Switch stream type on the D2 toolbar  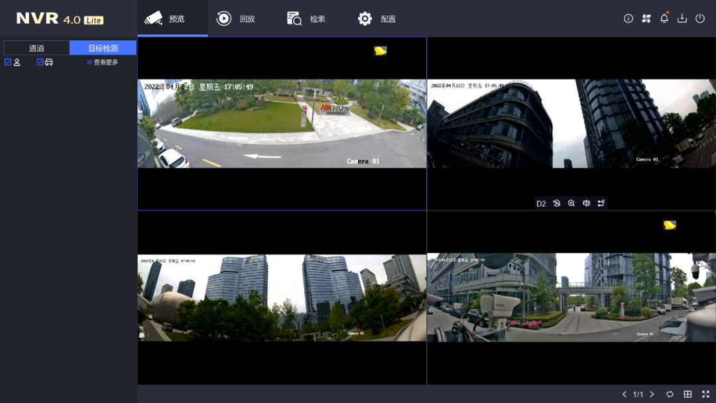click(x=601, y=203)
